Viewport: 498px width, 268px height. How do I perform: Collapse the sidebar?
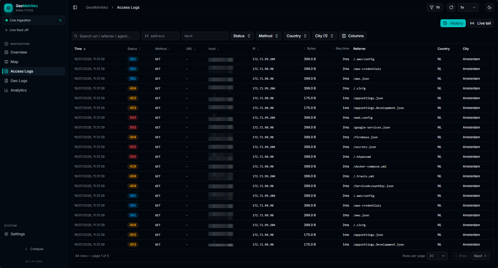click(34, 249)
